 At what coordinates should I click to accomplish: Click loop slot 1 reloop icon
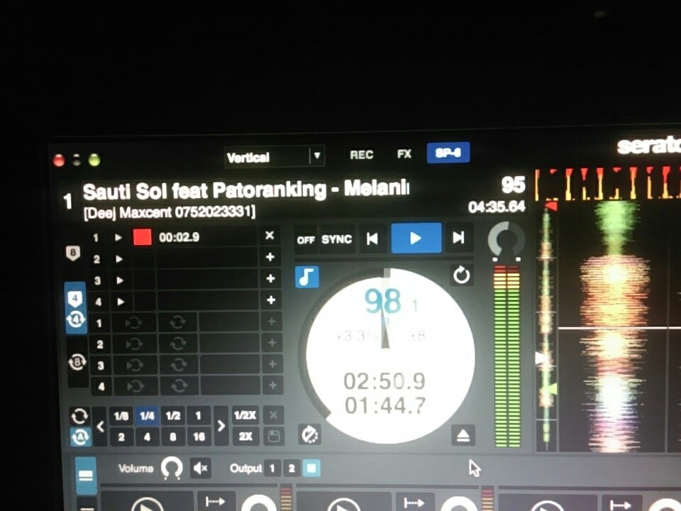(x=177, y=322)
